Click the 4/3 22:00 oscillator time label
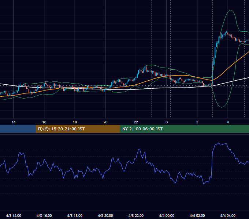Screen dimensions: 249x219 (x=136, y=215)
